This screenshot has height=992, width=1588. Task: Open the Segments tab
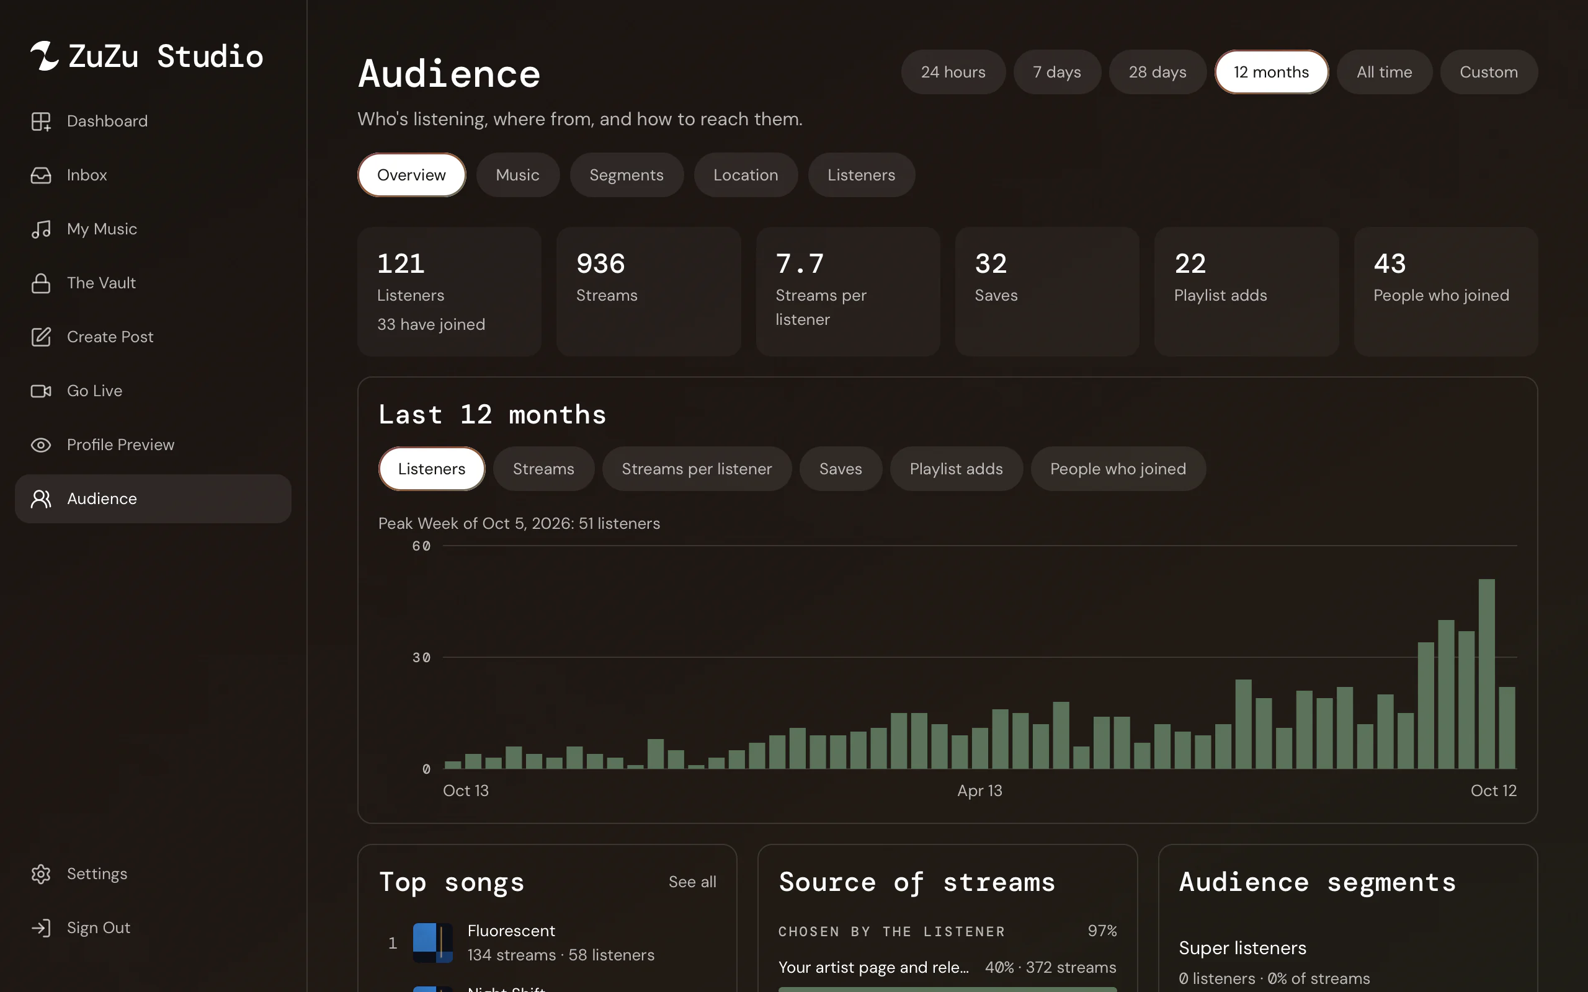626,175
